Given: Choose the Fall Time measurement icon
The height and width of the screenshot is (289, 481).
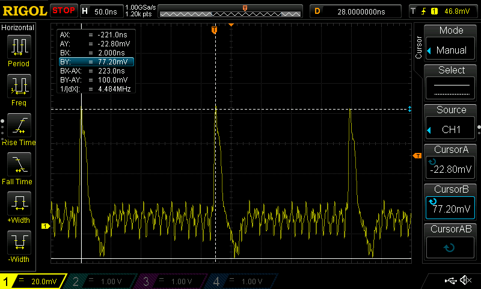Looking at the screenshot, I should (x=18, y=167).
